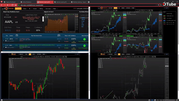Open the tab tiling icon in status bar

click(x=152, y=100)
